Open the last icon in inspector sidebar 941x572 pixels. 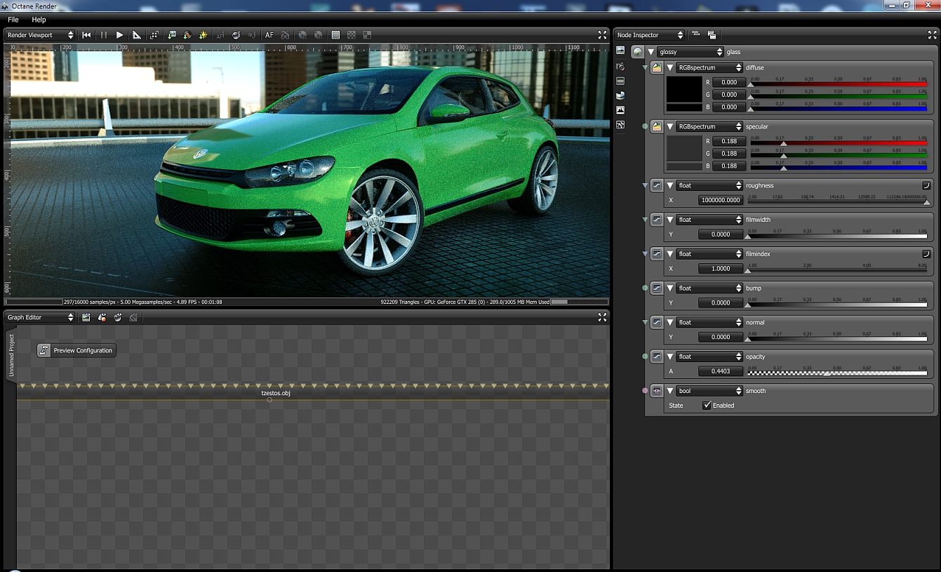coord(620,125)
